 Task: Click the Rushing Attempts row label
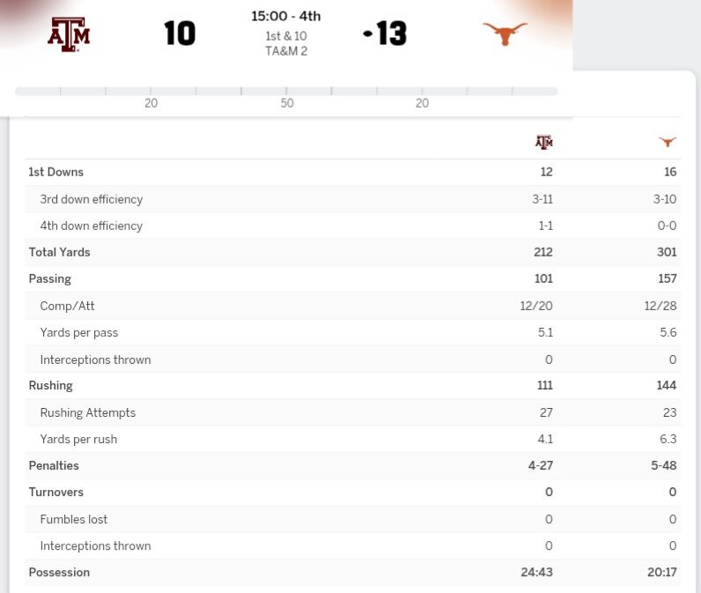(x=88, y=412)
